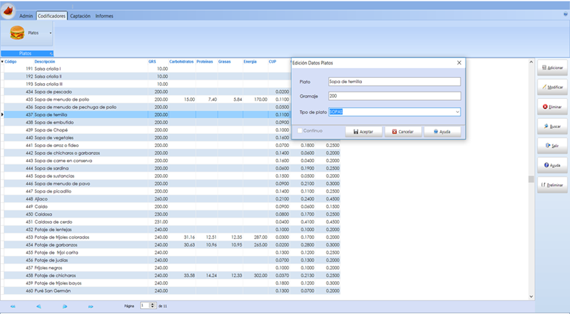Jump to the last page arrow
The height and width of the screenshot is (314, 570).
pyautogui.click(x=90, y=306)
